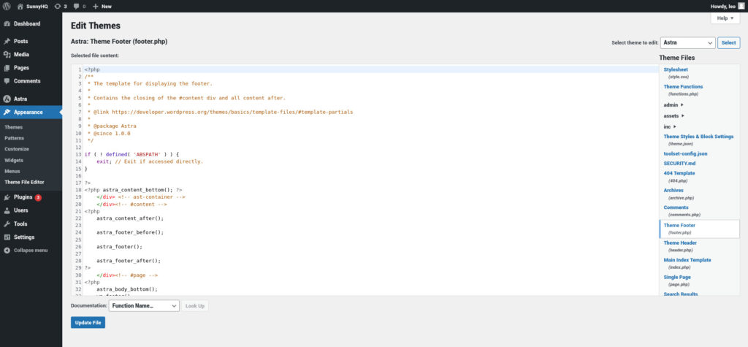The image size is (748, 347).
Task: Click the Posts pin icon
Action: click(x=7, y=42)
